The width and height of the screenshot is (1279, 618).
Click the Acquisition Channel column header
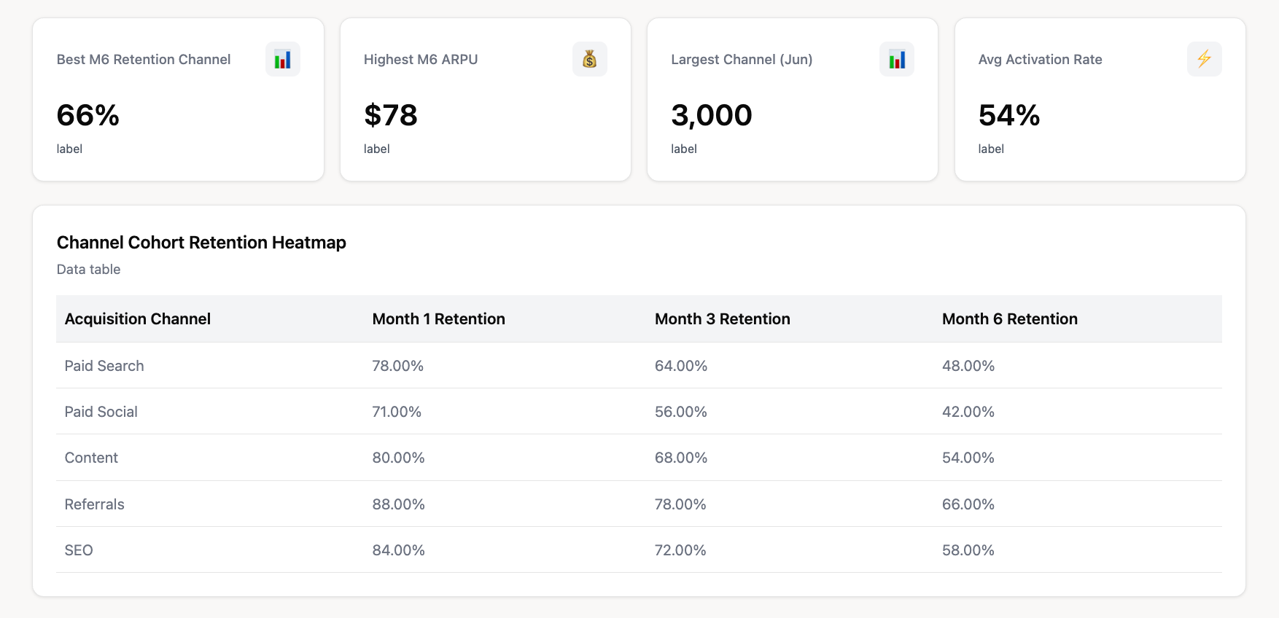tap(138, 318)
